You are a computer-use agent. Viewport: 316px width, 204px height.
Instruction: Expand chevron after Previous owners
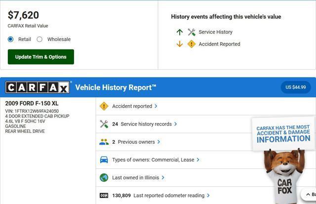[x=159, y=142]
